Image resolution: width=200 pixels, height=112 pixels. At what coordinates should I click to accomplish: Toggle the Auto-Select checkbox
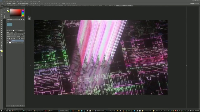click(6, 3)
